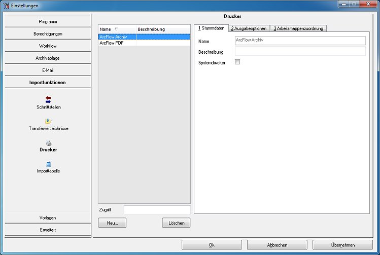Focus the Beschreibung input field
This screenshot has width=380, height=255.
click(x=300, y=51)
